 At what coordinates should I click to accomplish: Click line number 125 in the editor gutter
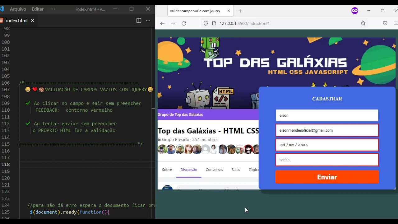tap(6, 212)
